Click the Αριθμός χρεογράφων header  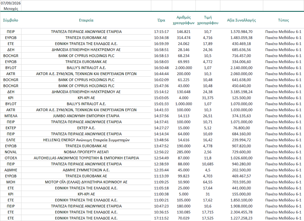pos(184,20)
